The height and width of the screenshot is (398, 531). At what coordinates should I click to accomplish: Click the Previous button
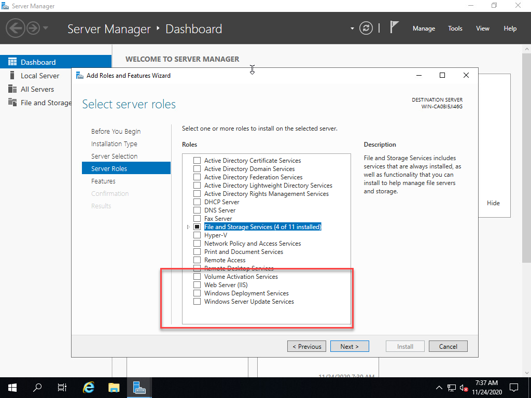point(306,346)
